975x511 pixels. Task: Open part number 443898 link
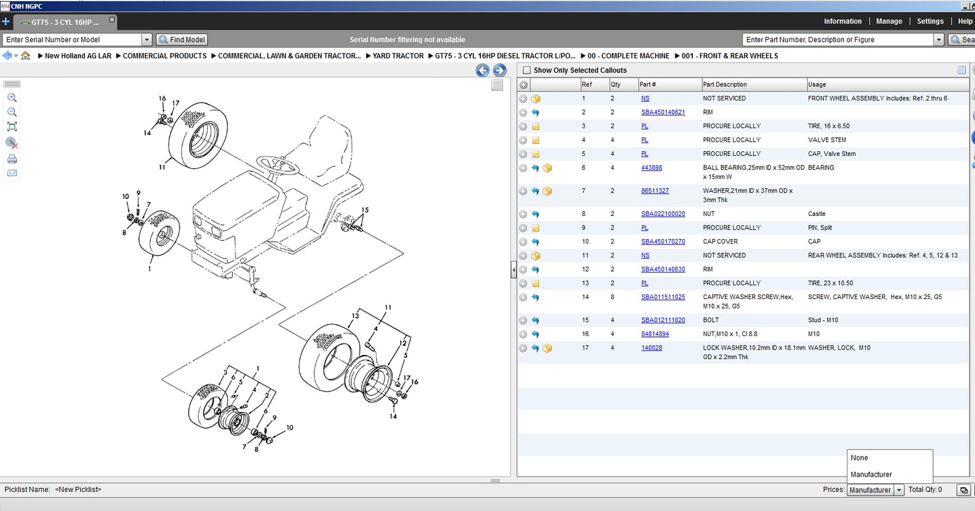pos(651,168)
